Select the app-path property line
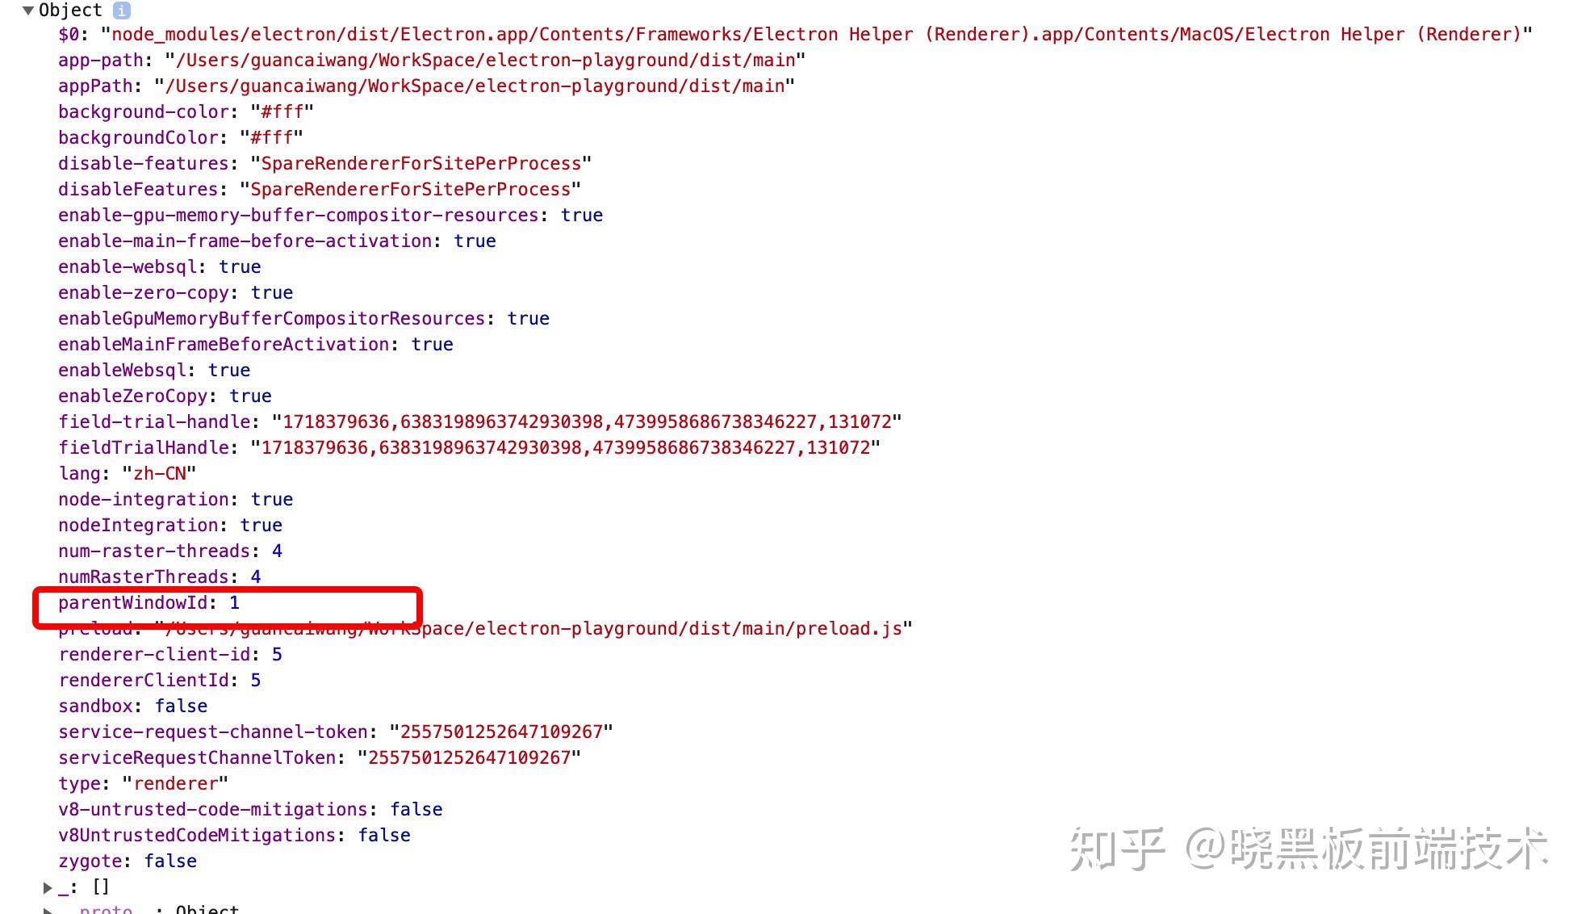This screenshot has height=914, width=1590. 432,60
